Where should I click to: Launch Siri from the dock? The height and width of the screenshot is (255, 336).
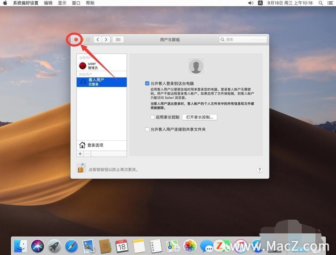tap(37, 246)
